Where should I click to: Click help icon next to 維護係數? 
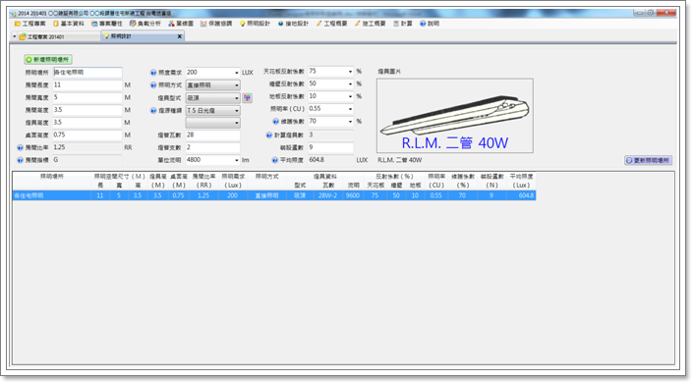(x=276, y=122)
